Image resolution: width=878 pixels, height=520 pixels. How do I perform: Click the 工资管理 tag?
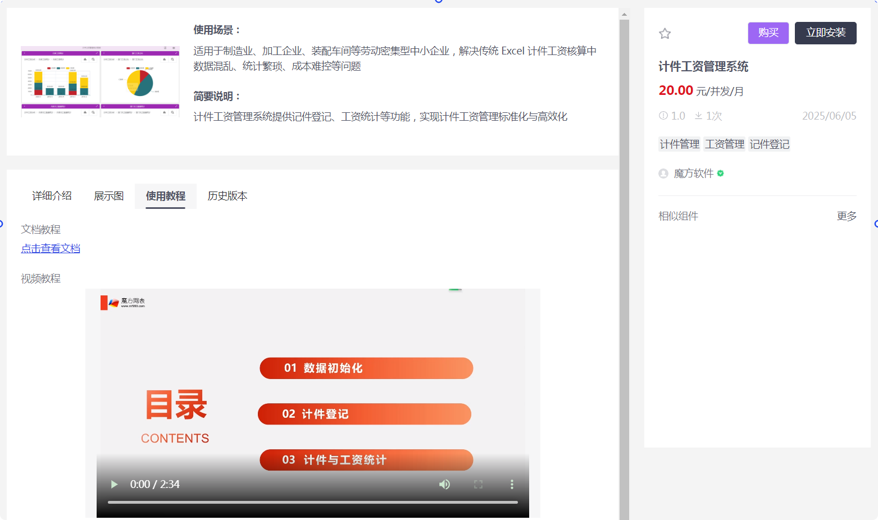coord(724,144)
